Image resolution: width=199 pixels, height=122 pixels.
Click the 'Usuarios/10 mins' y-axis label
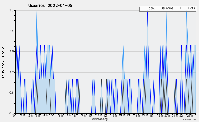click(x=3, y=62)
